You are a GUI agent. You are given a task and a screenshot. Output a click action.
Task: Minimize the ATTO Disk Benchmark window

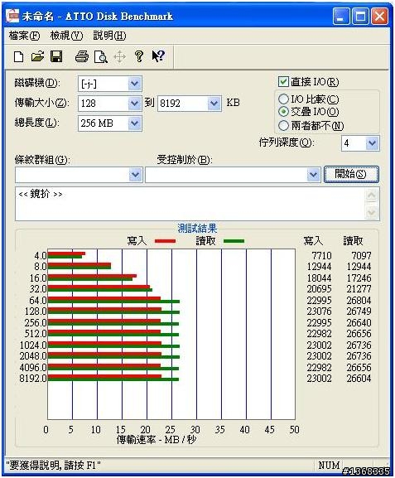point(341,16)
